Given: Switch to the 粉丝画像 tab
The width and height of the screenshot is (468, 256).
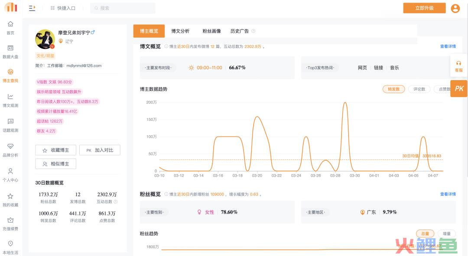Looking at the screenshot, I should (211, 31).
